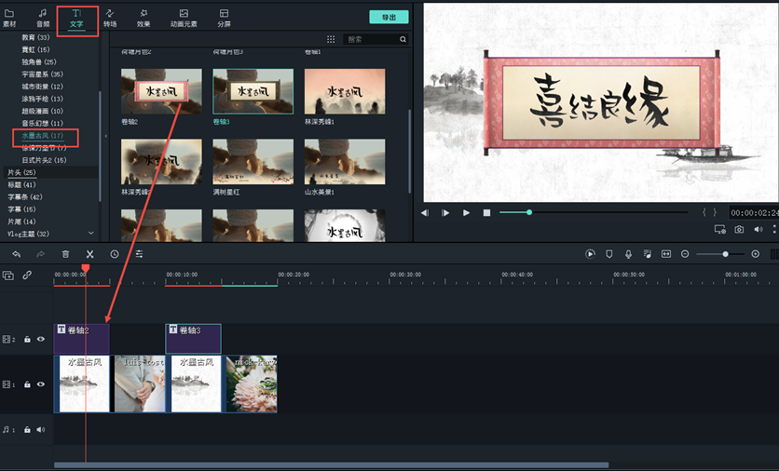This screenshot has width=779, height=471.
Task: Hide video track 1 with eye icon
Action: tap(41, 384)
